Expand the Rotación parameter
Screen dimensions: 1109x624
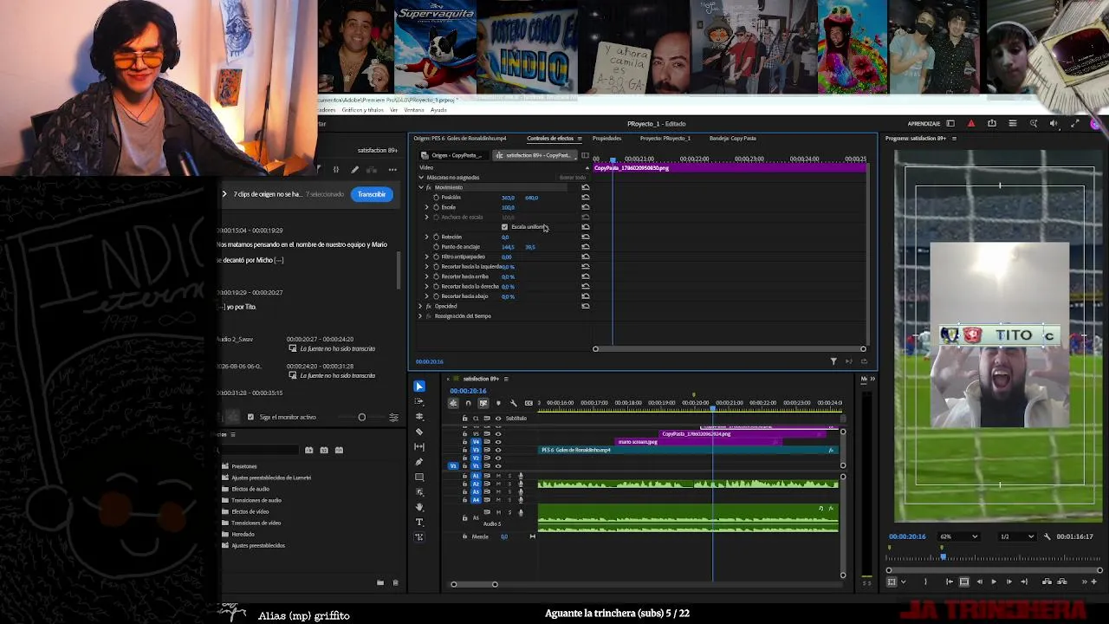coord(426,237)
